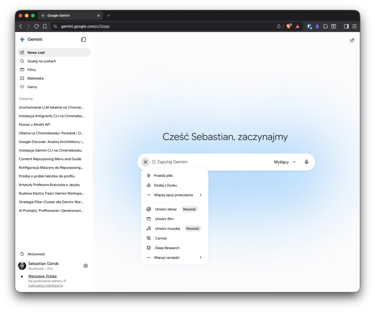Screen dimensions: 375x312
Task: Open the Myślący model dropdown
Action: coord(285,162)
